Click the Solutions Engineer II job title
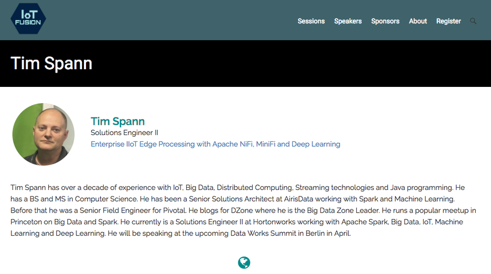 point(124,133)
